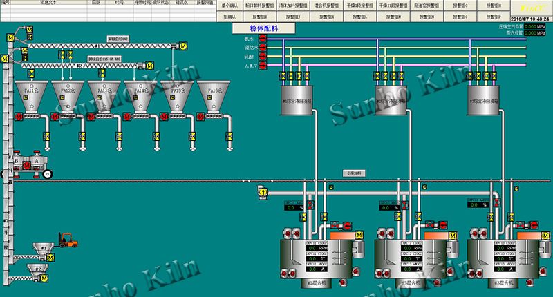Open the yellow valve on the FA15 discharge pipe
This screenshot has width=553, height=297.
pos(192,136)
